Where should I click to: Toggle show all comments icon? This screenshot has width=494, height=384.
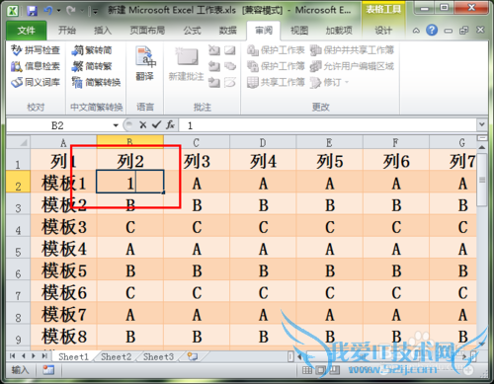point(230,66)
